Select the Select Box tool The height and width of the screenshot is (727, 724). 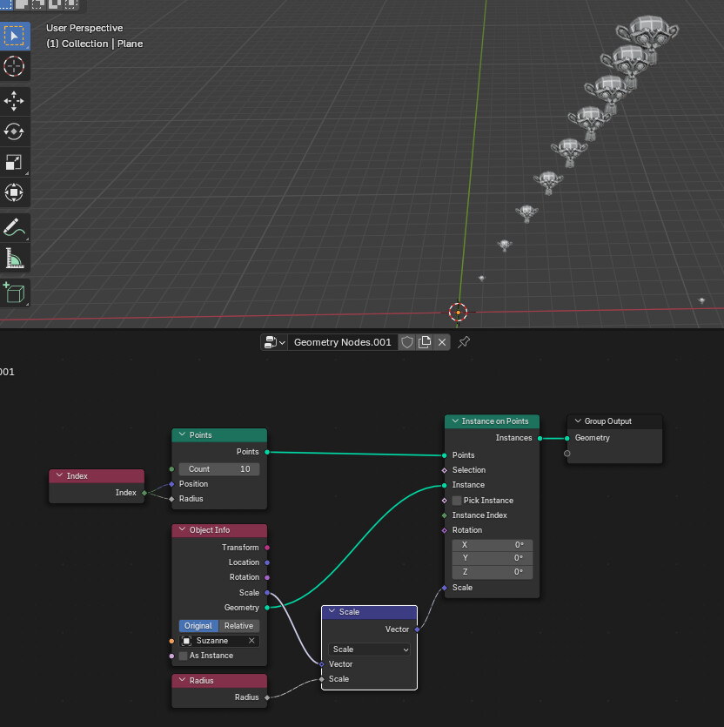(x=15, y=37)
